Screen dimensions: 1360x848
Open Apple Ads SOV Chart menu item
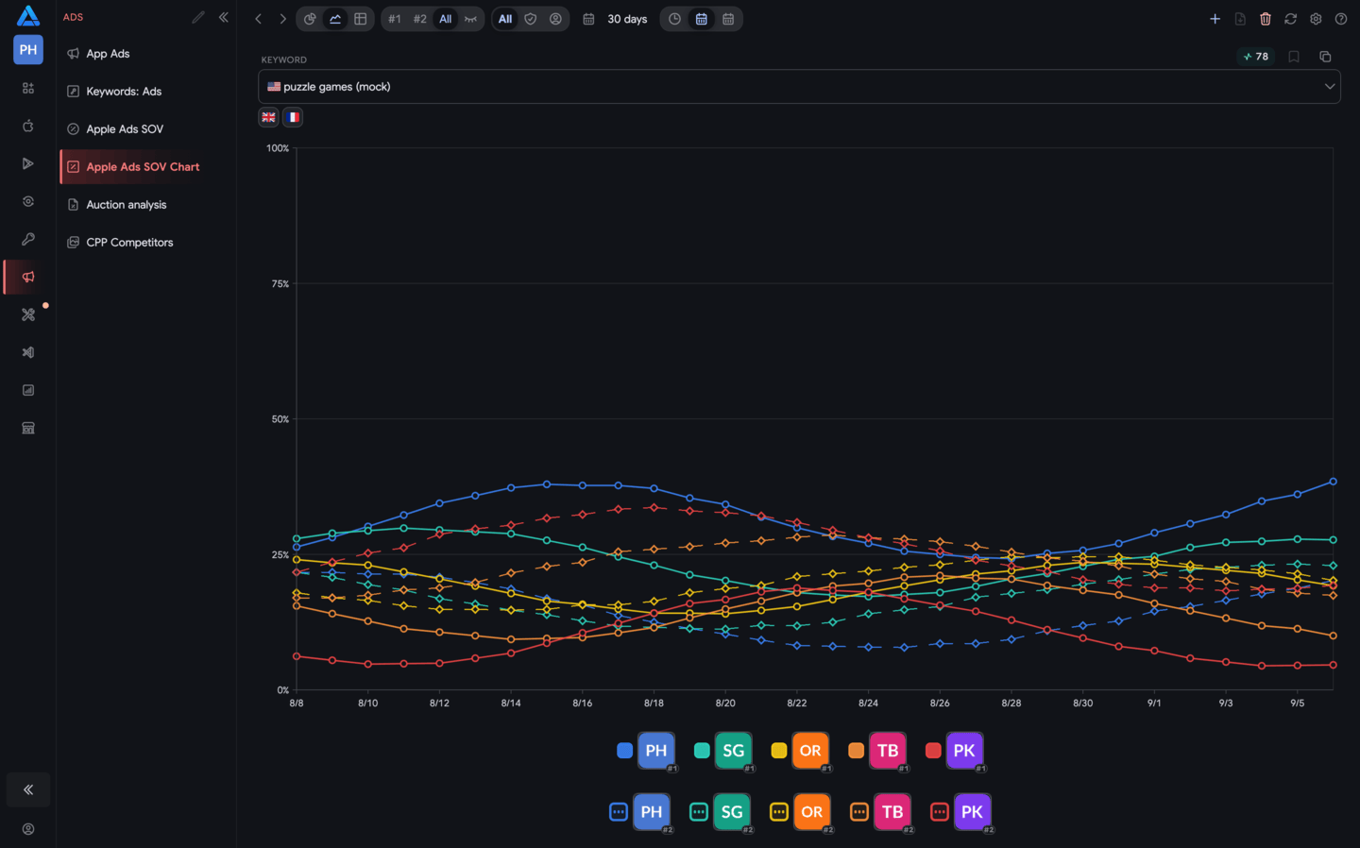click(x=146, y=167)
